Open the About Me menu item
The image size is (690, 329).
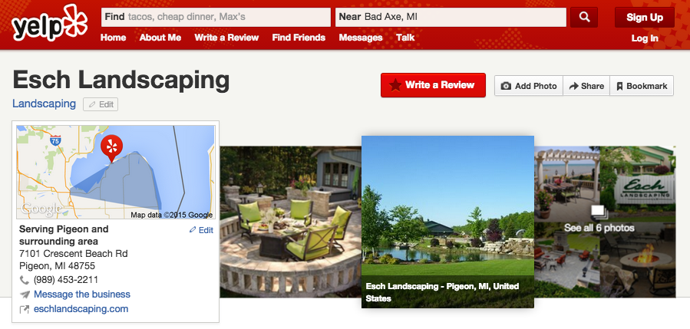pos(160,38)
